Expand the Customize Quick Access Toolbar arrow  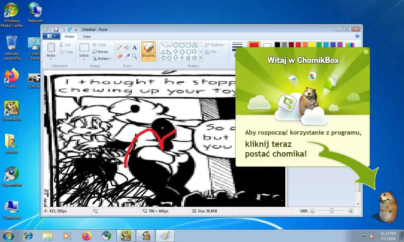pyautogui.click(x=76, y=30)
